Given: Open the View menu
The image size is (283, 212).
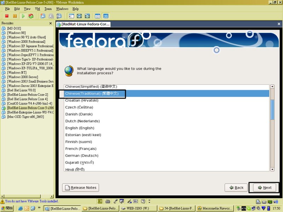Looking at the screenshot, I should [27, 9].
